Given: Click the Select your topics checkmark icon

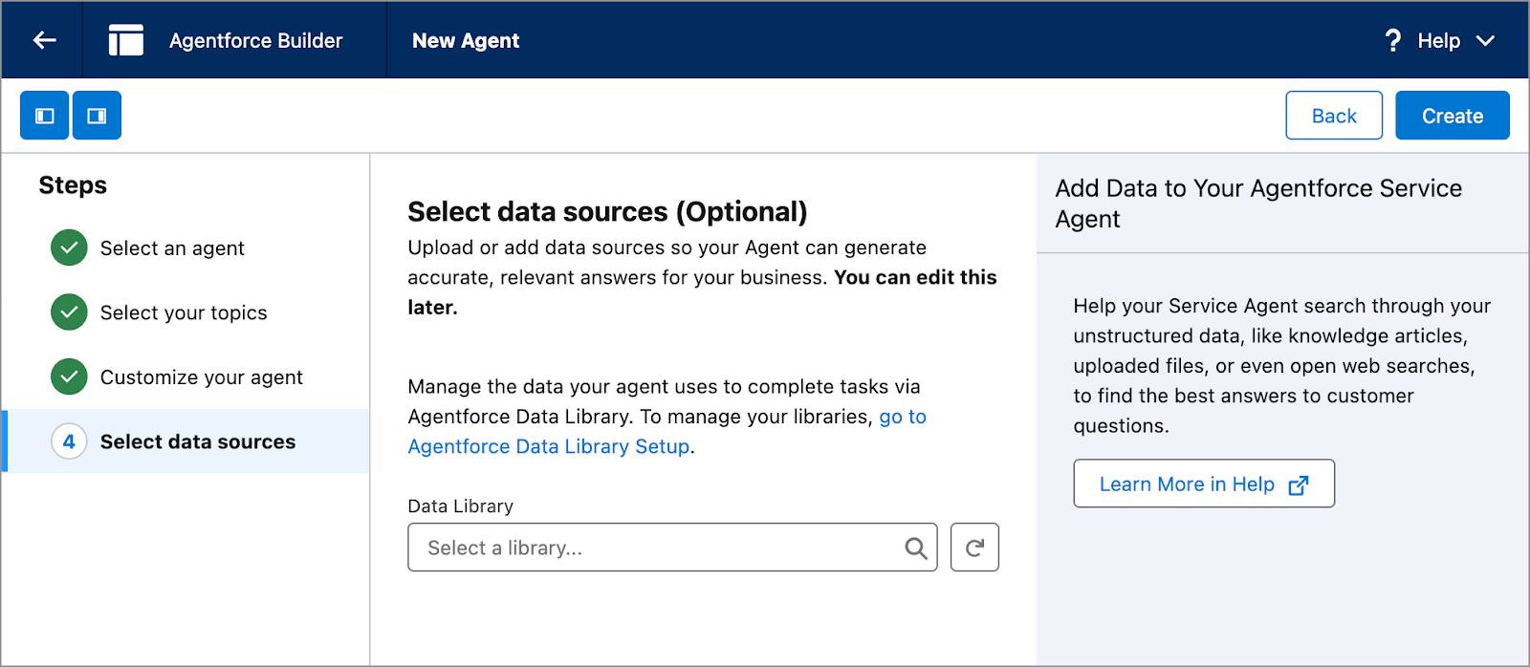Looking at the screenshot, I should click(x=69, y=312).
